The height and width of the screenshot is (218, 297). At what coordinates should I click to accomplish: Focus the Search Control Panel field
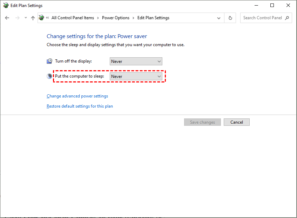click(x=262, y=18)
